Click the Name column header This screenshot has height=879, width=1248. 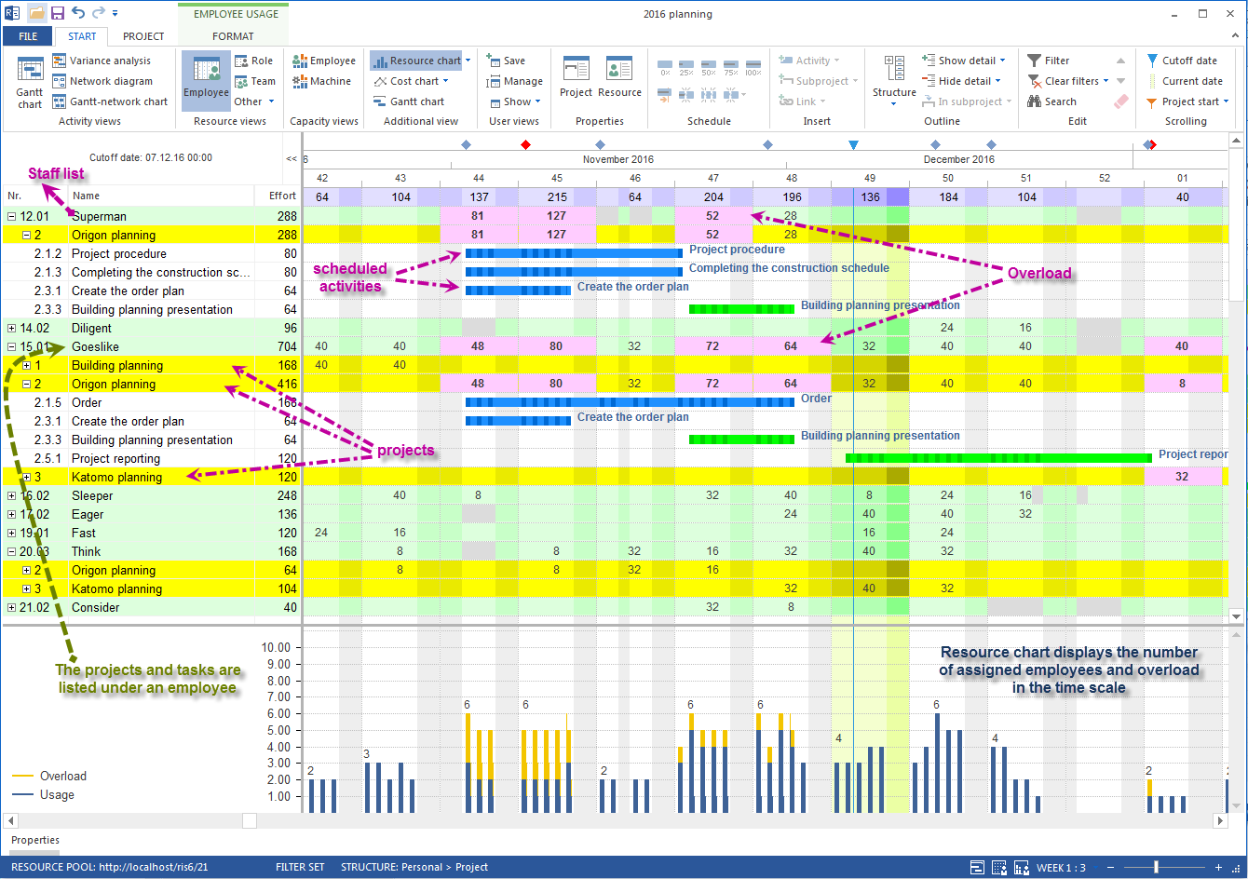[x=161, y=196]
